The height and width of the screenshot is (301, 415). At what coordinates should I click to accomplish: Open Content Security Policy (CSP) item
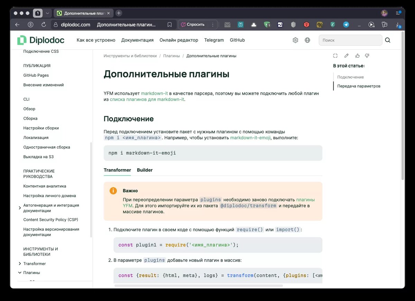51,219
